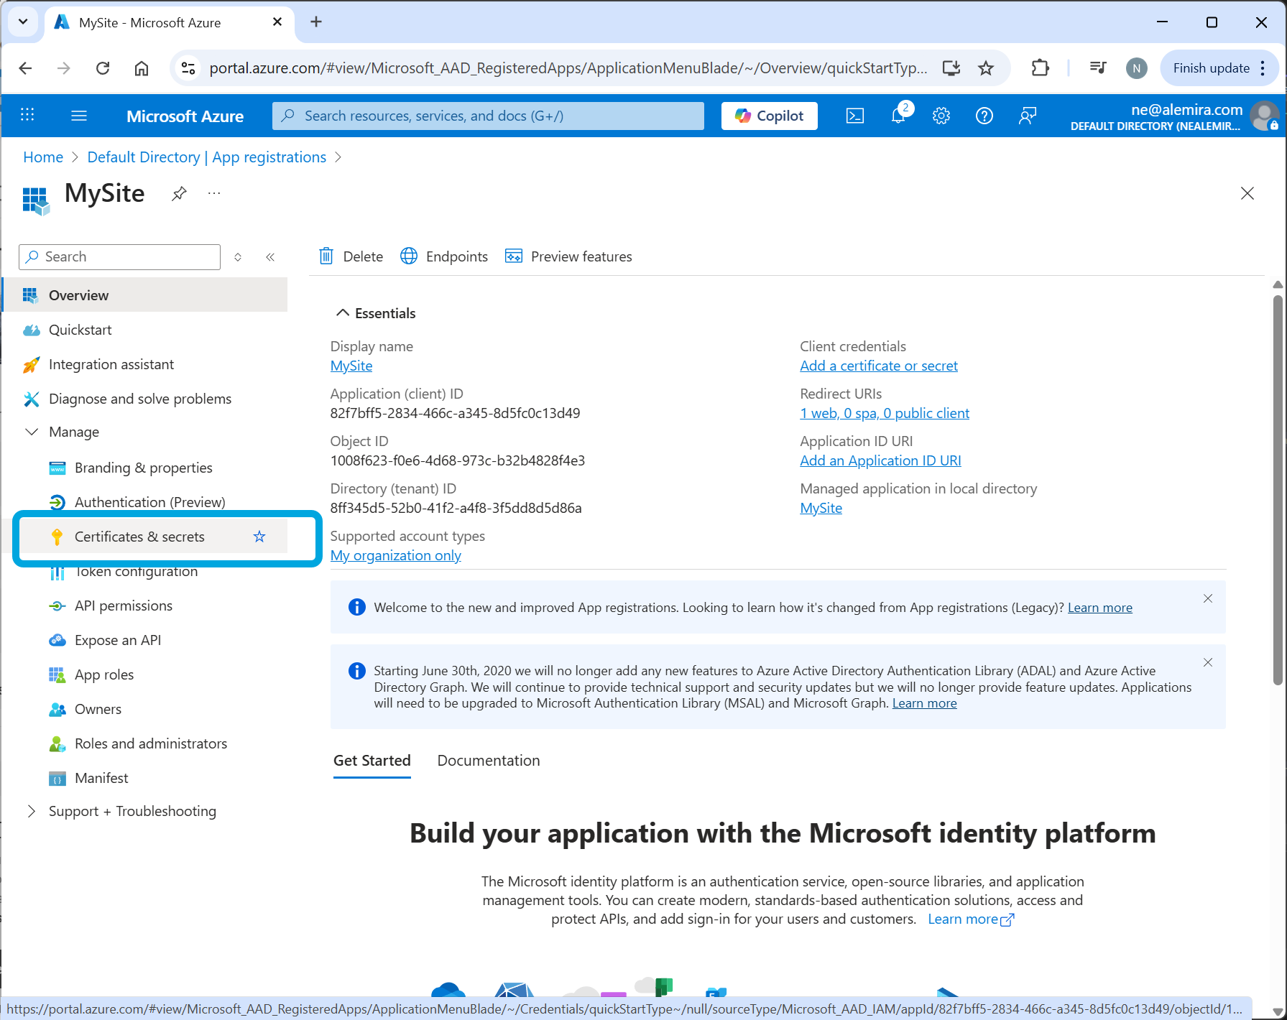Click the Copilot button
This screenshot has width=1287, height=1020.
click(x=769, y=116)
